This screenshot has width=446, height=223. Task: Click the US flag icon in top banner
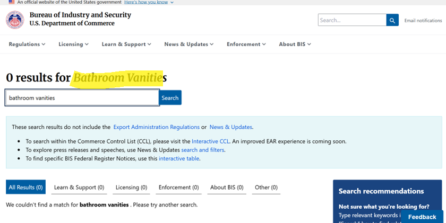12,2
